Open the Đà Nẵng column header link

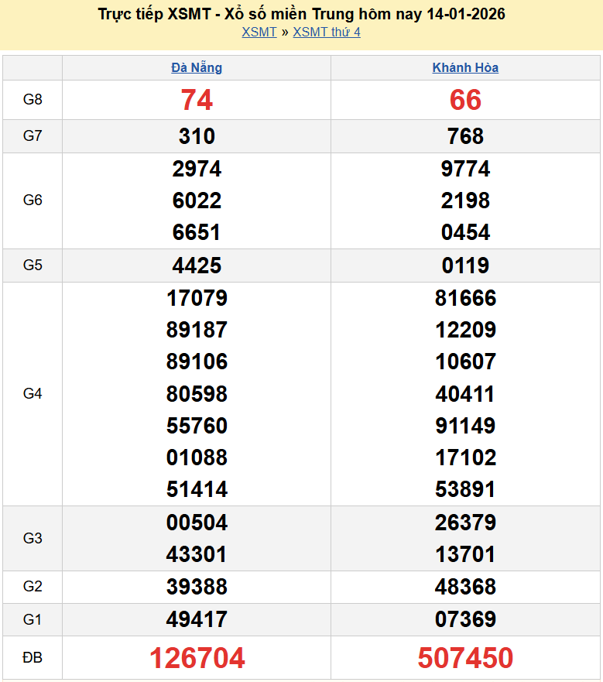(x=197, y=67)
